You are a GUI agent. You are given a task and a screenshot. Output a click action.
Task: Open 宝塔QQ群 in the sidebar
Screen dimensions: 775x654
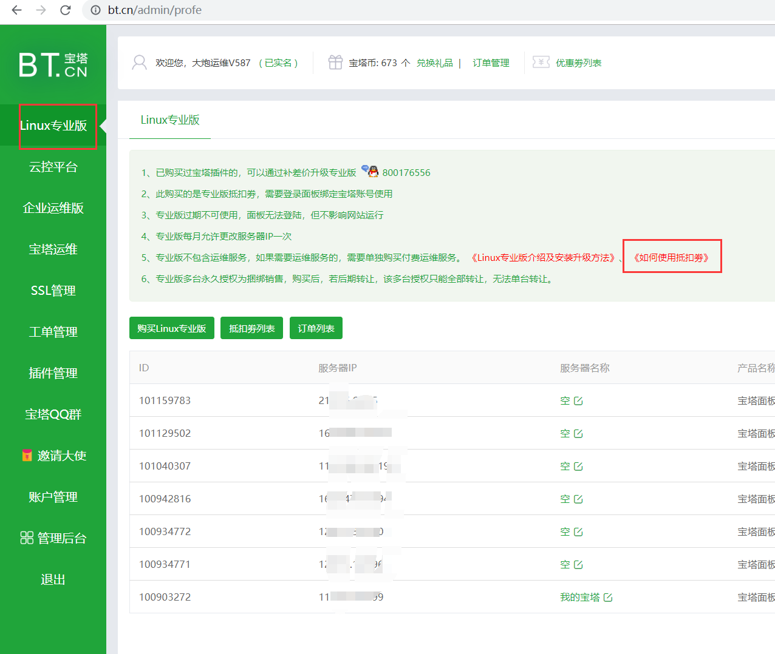pyautogui.click(x=53, y=414)
